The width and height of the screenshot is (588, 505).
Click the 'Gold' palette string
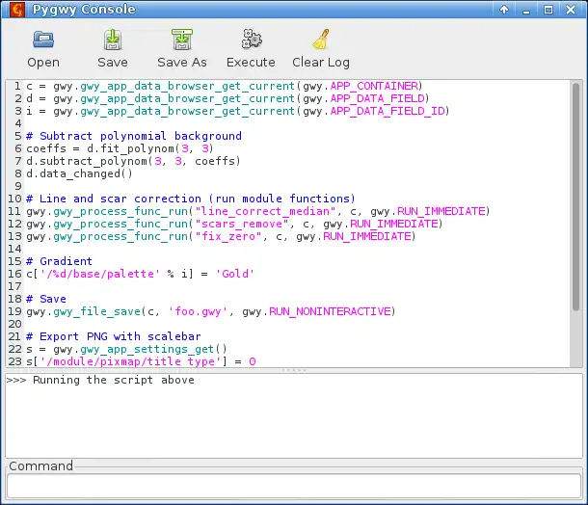235,274
